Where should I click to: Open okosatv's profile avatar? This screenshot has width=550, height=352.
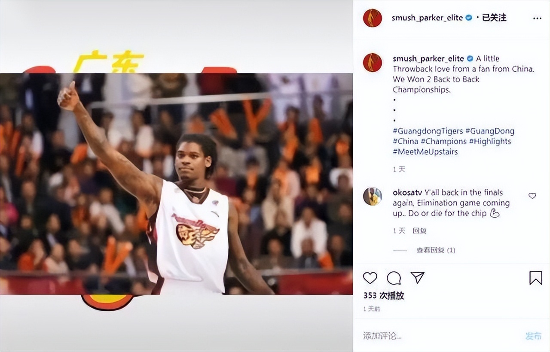tap(373, 196)
